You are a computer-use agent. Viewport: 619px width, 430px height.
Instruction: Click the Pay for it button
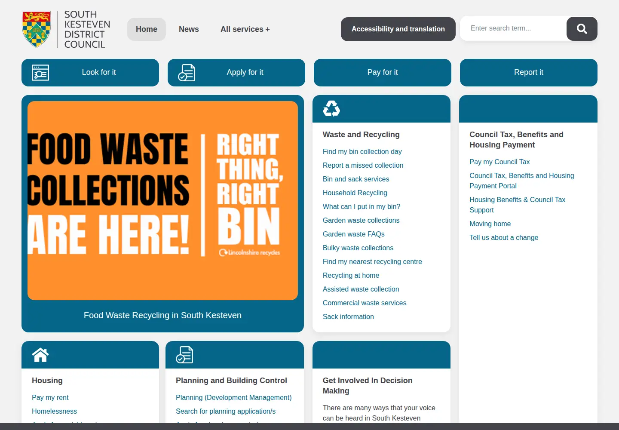[383, 73]
